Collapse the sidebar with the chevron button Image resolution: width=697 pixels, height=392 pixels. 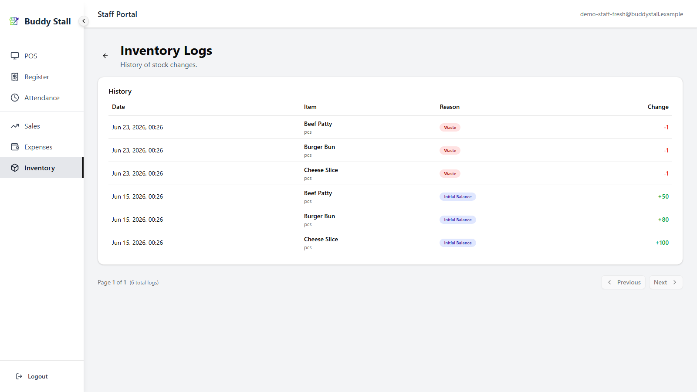84,21
